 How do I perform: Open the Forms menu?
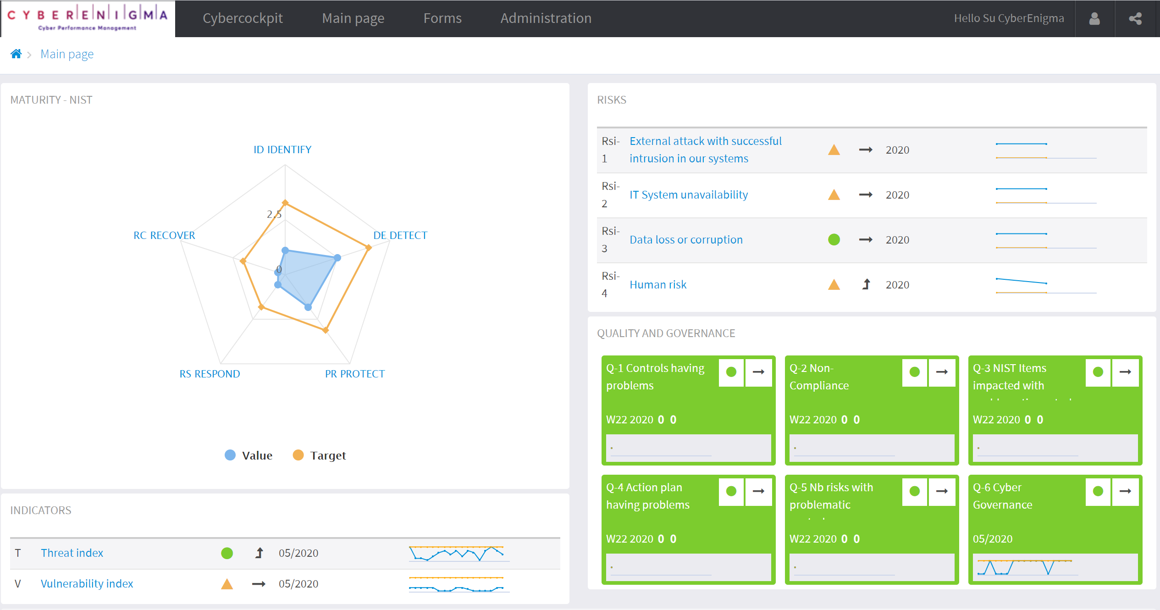coord(442,18)
